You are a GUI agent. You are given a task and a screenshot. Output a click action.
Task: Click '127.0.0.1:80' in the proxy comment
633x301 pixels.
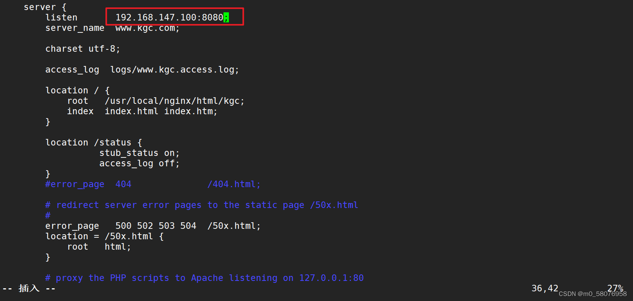332,278
